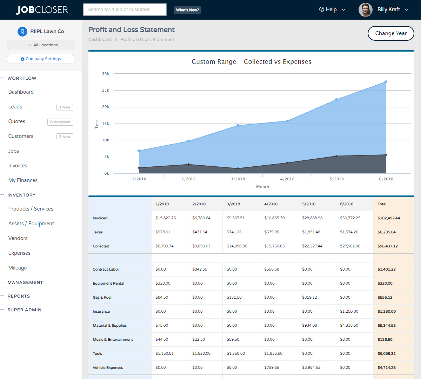
Task: Go to Dashboard in the sidebar
Action: 21,92
